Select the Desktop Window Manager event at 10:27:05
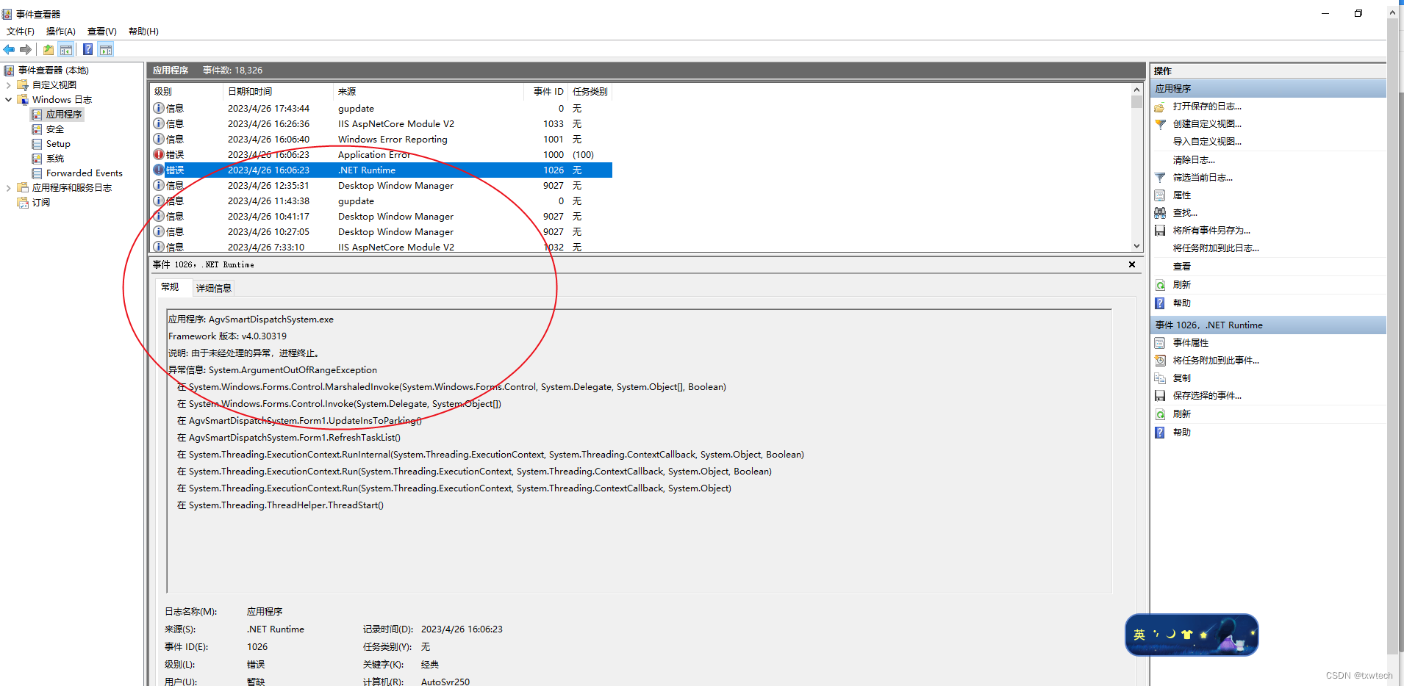 tap(381, 232)
